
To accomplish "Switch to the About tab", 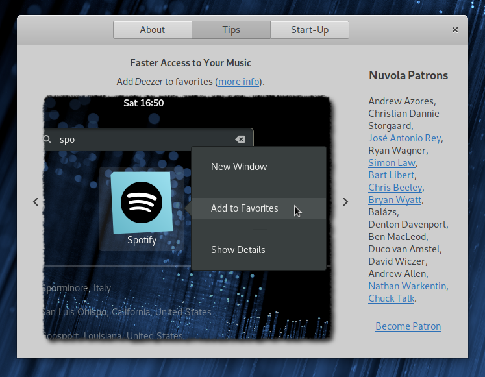I will (152, 30).
